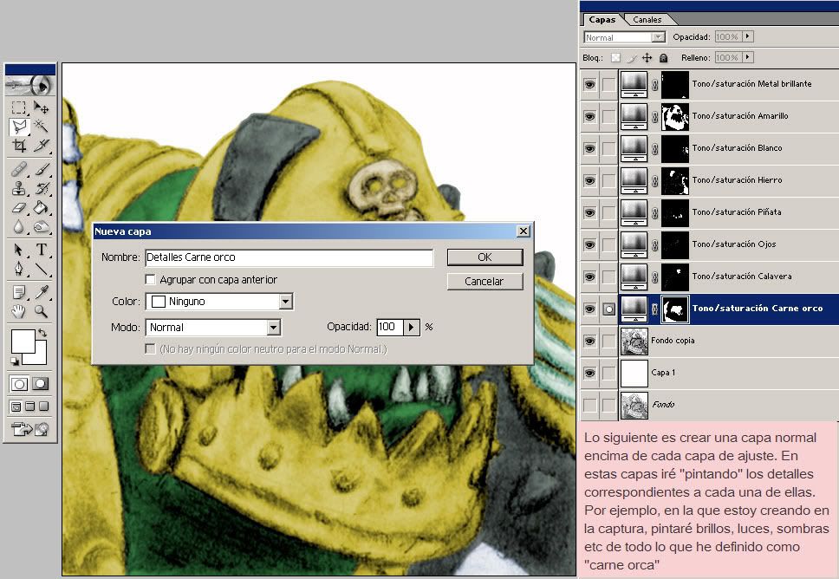Select the Polygonal Lasso tool
Viewport: 839px width, 579px height.
(19, 127)
